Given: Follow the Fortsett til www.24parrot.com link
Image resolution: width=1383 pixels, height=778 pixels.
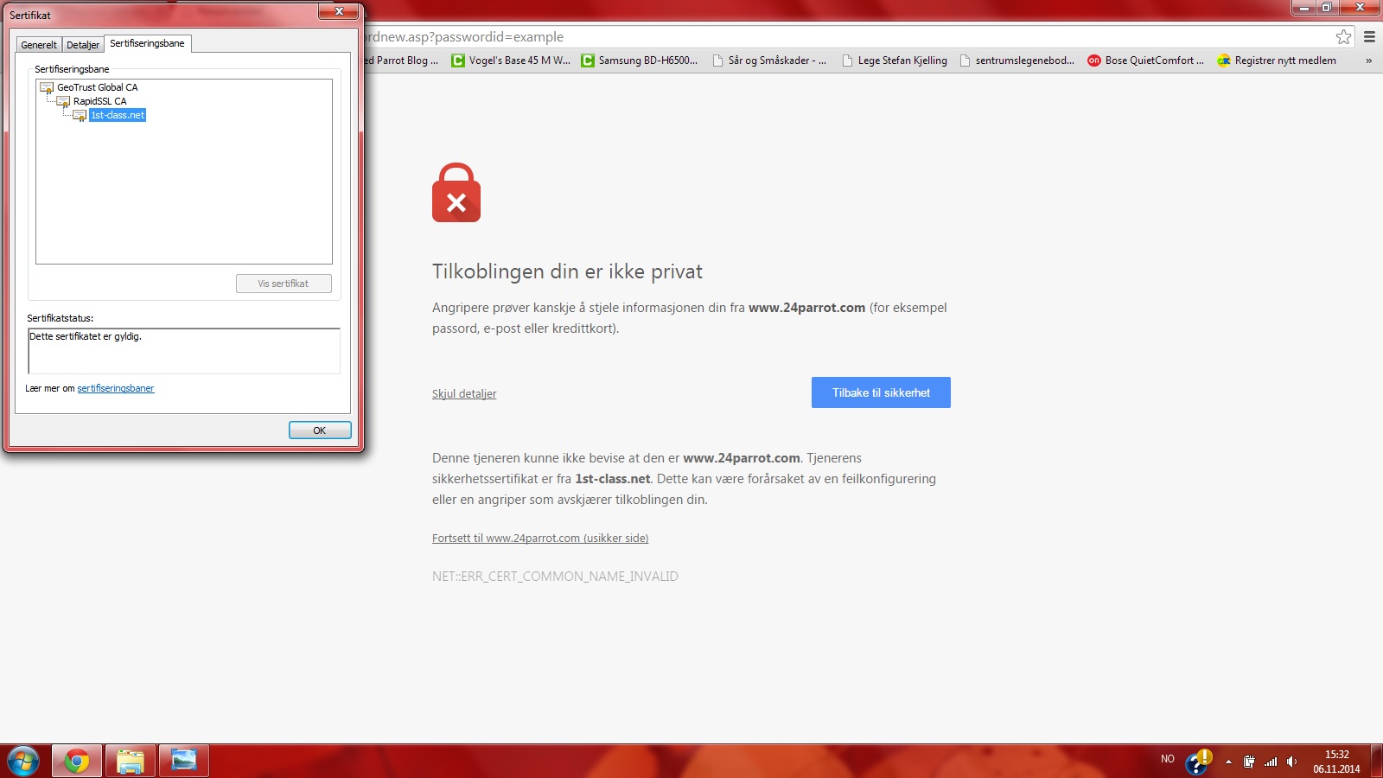Looking at the screenshot, I should tap(540, 539).
